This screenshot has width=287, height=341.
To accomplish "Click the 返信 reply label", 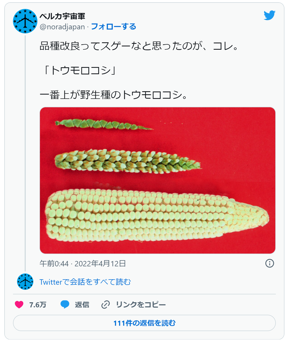I will 82,305.
